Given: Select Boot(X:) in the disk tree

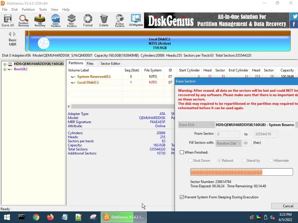Looking at the screenshot, I should (x=21, y=69).
